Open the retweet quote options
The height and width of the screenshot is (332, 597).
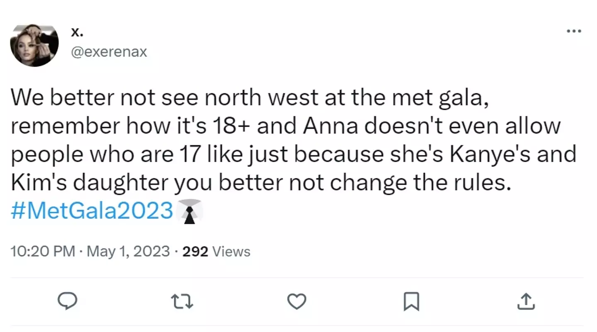point(182,302)
